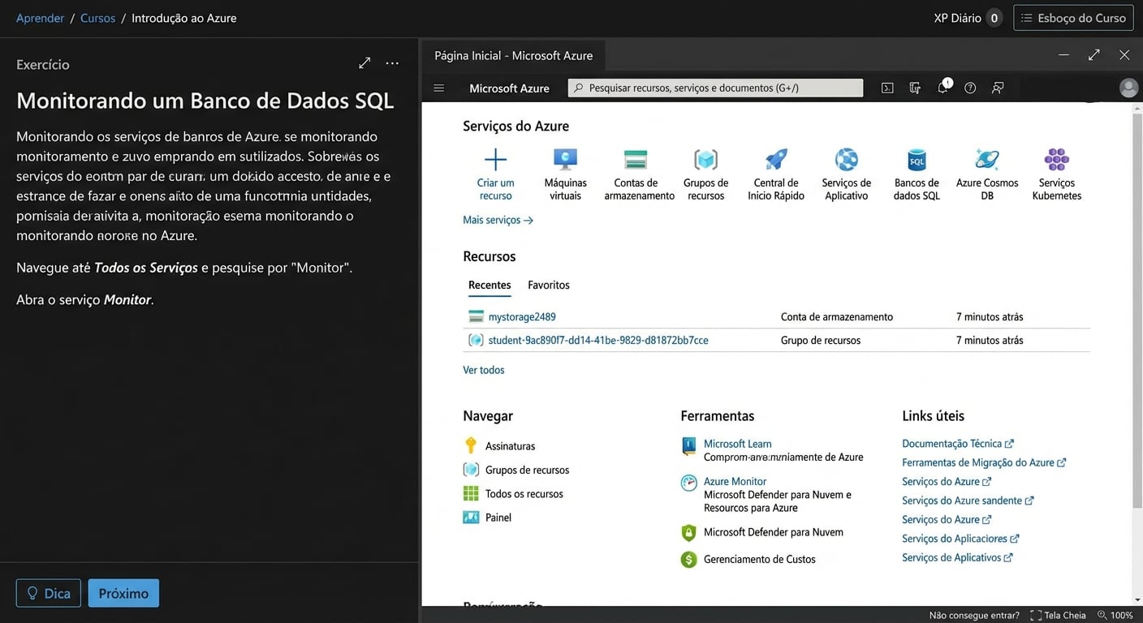
Task: Open Mais serviços link
Action: point(498,220)
